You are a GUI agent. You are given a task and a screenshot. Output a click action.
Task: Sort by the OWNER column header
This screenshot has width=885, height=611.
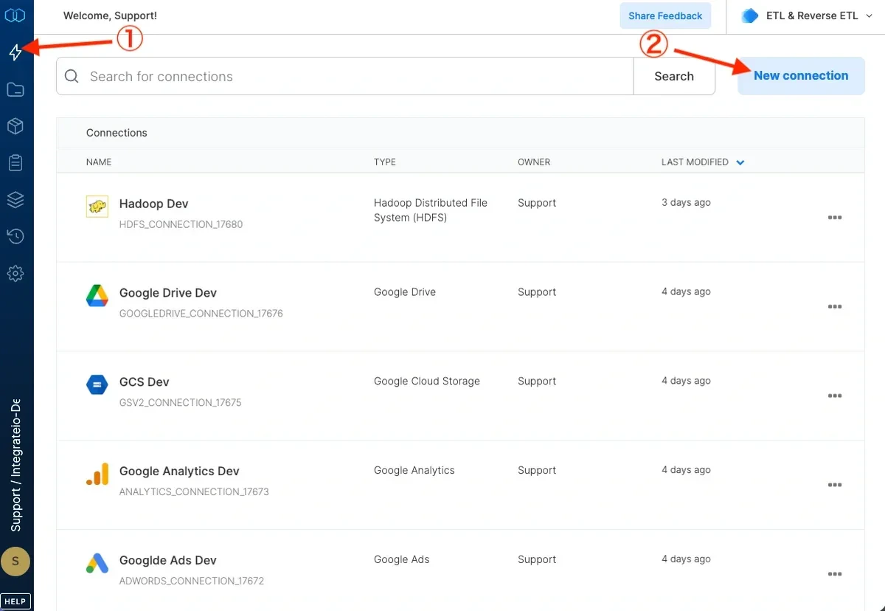534,162
